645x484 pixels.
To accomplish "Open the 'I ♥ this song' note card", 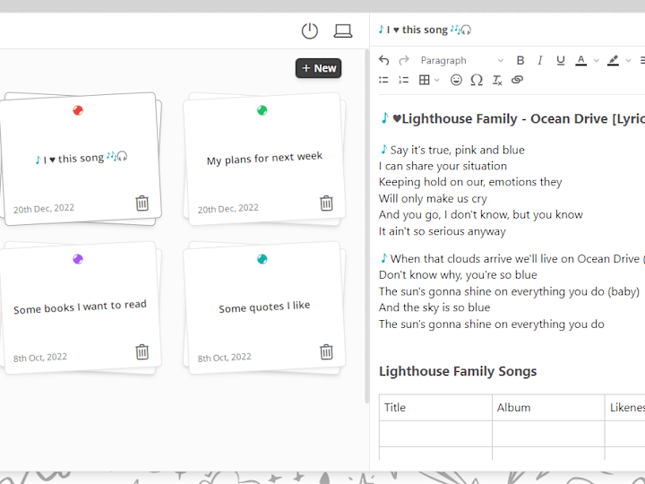I will [x=81, y=158].
